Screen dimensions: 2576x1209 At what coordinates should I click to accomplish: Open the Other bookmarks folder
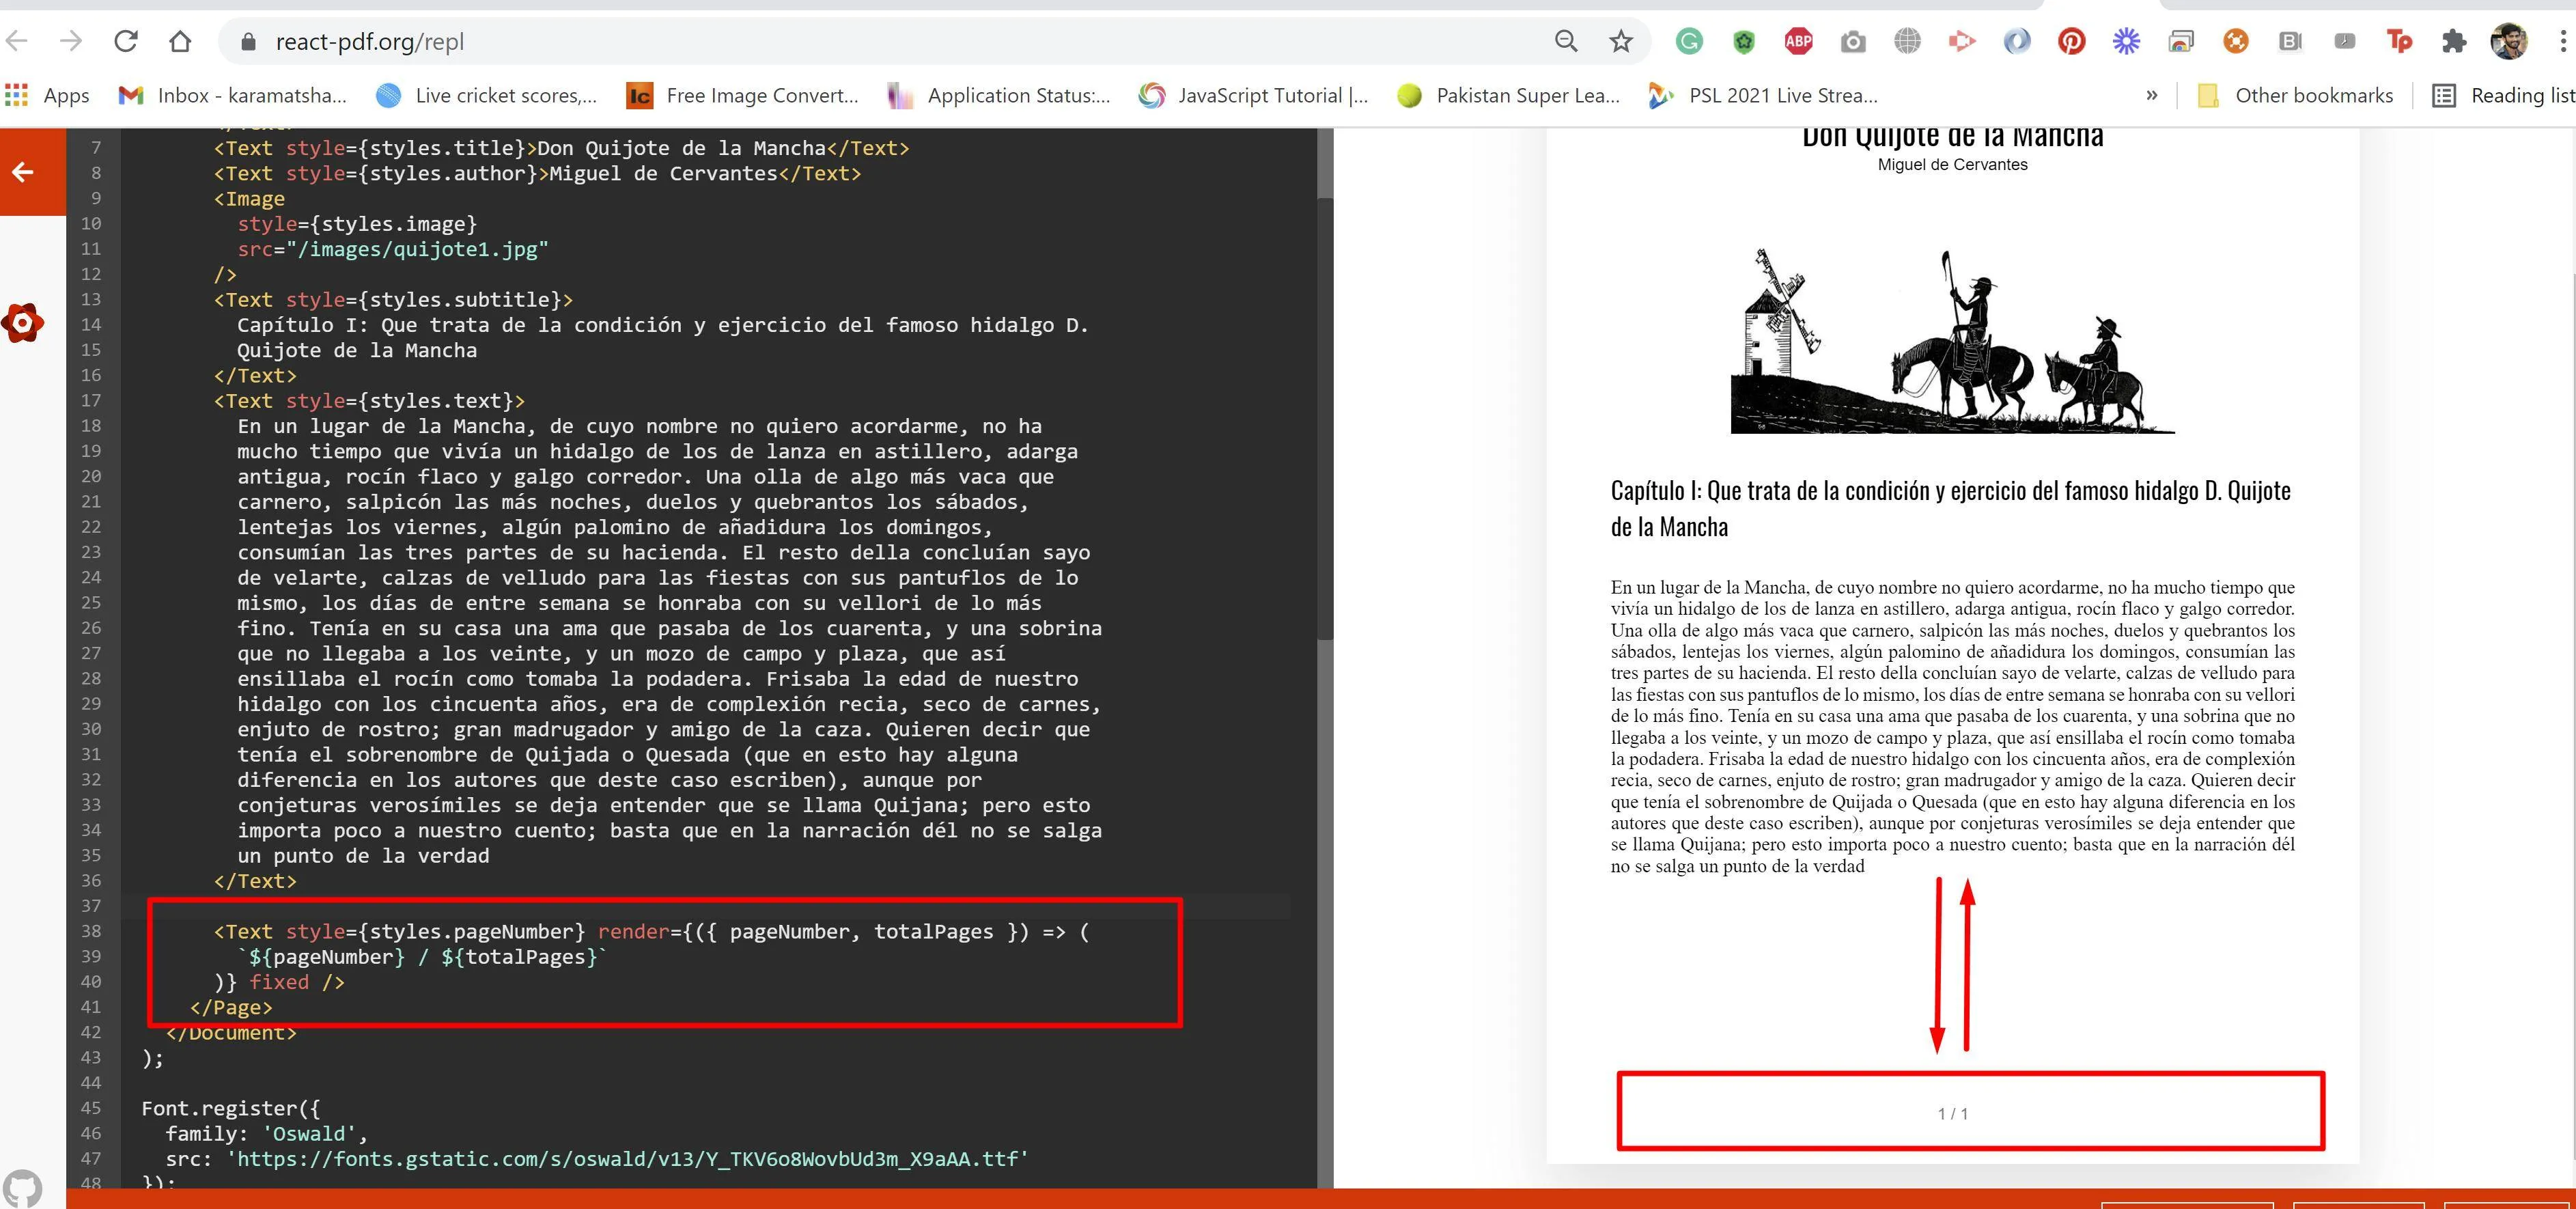coord(2296,96)
